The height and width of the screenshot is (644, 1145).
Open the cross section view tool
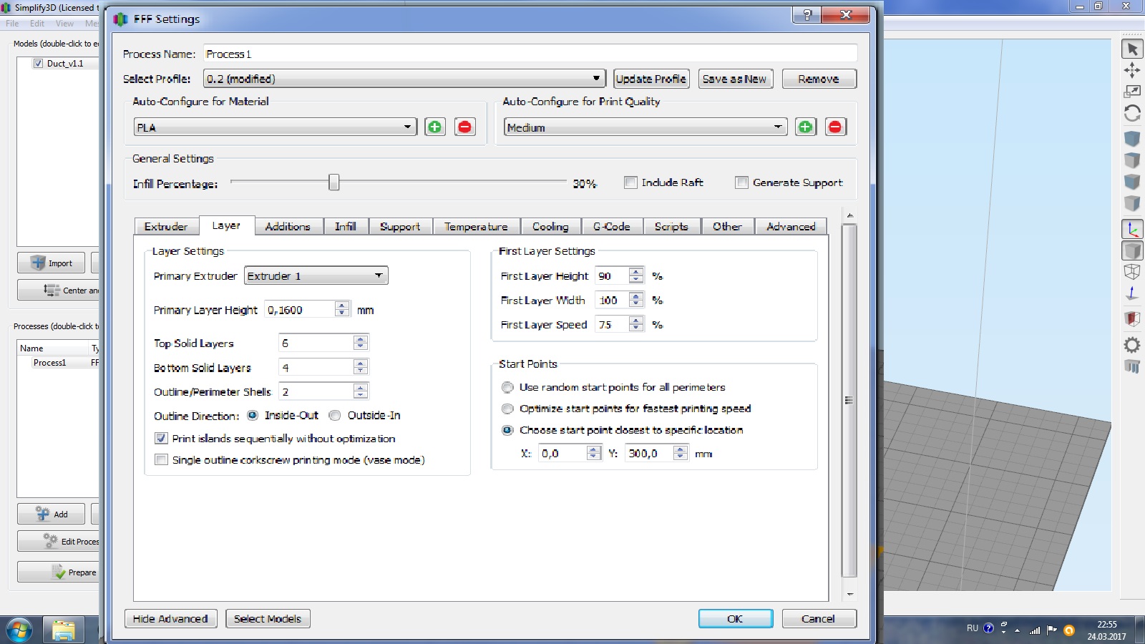click(1132, 318)
